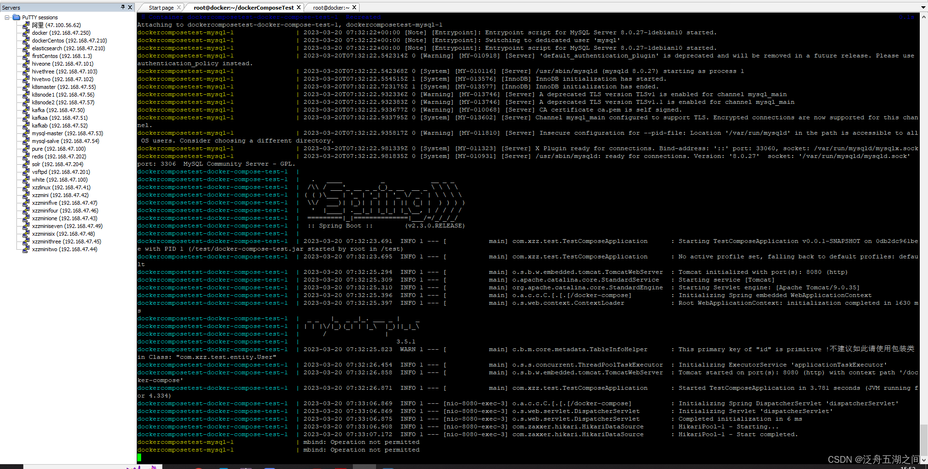Click session icon for hivethree

[x=26, y=71]
